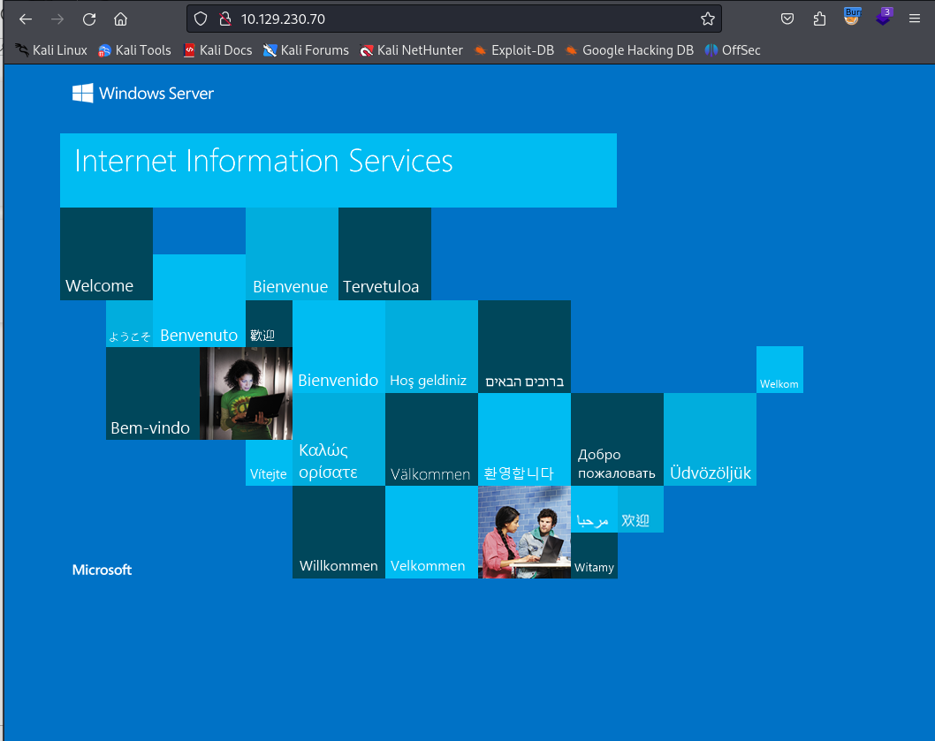Click the Welcome tile
The height and width of the screenshot is (741, 935).
point(106,254)
